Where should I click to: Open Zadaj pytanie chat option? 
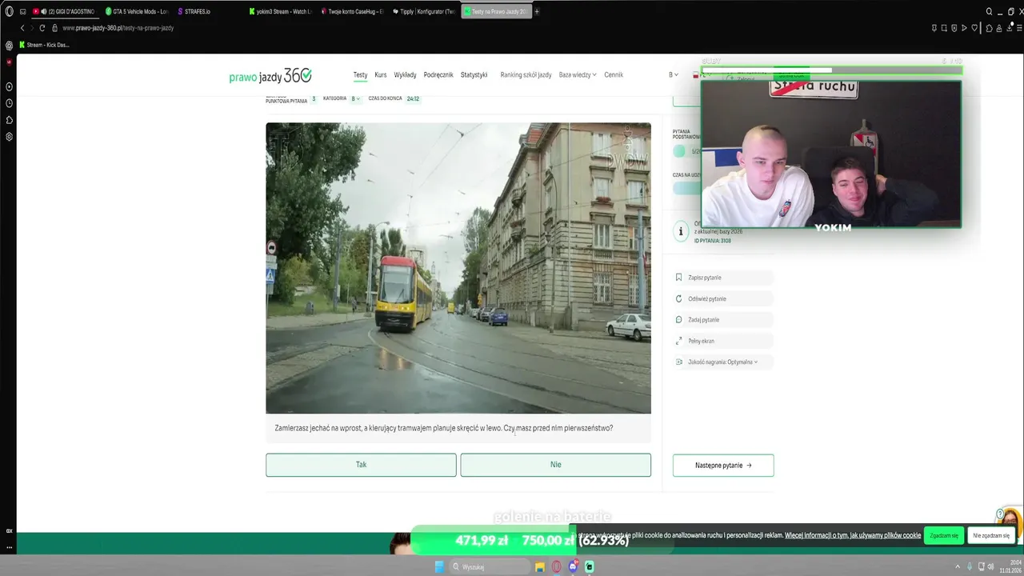point(723,320)
